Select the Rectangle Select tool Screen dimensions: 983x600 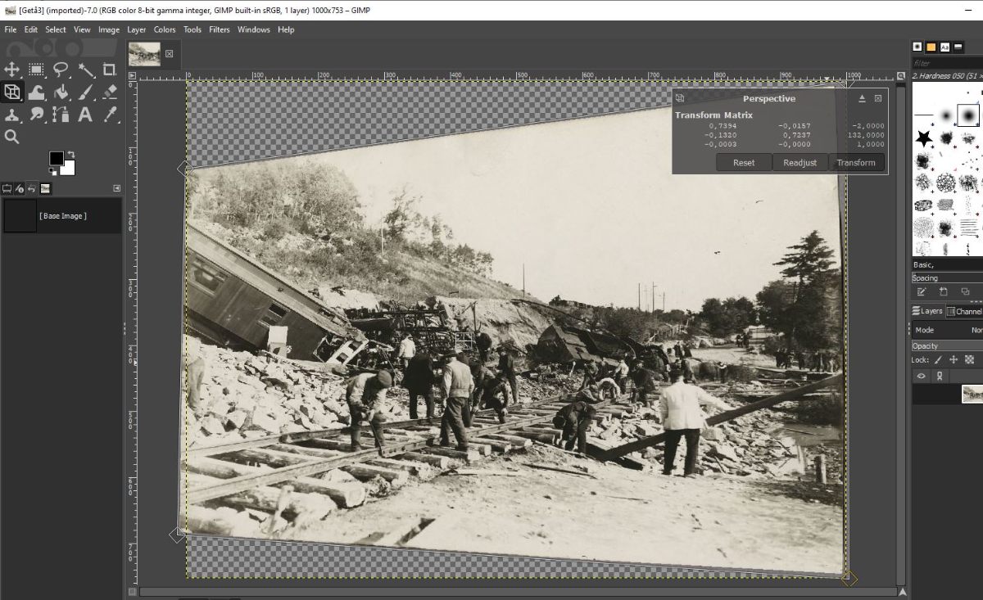(37, 70)
